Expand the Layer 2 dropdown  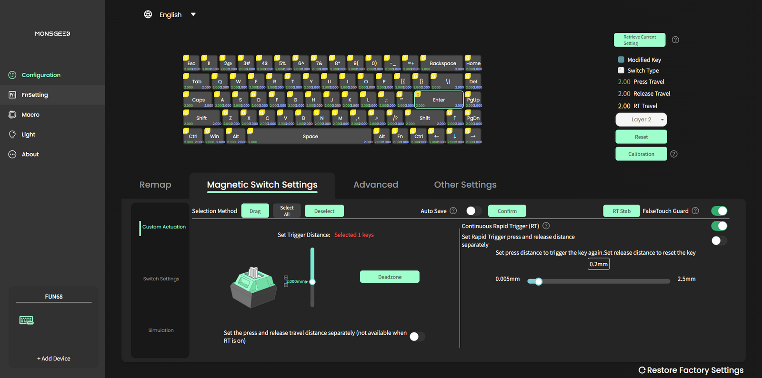click(641, 119)
